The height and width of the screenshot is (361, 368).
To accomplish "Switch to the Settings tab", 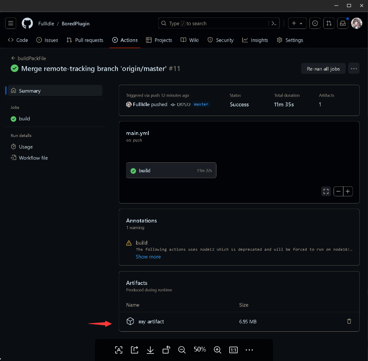I will coord(290,40).
